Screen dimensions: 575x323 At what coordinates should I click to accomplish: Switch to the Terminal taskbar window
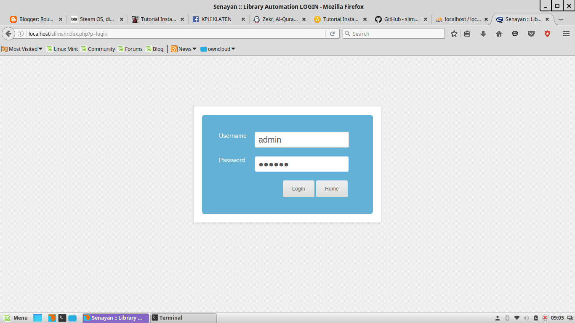pos(184,318)
